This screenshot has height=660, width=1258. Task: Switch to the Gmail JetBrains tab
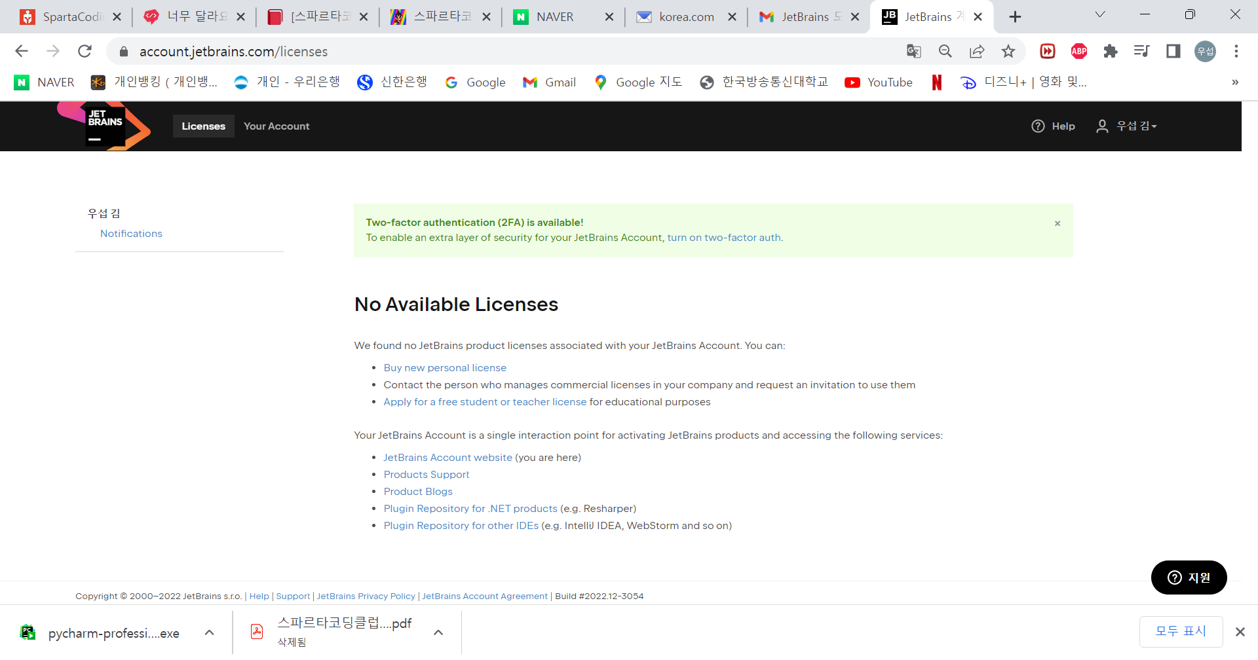(x=809, y=17)
